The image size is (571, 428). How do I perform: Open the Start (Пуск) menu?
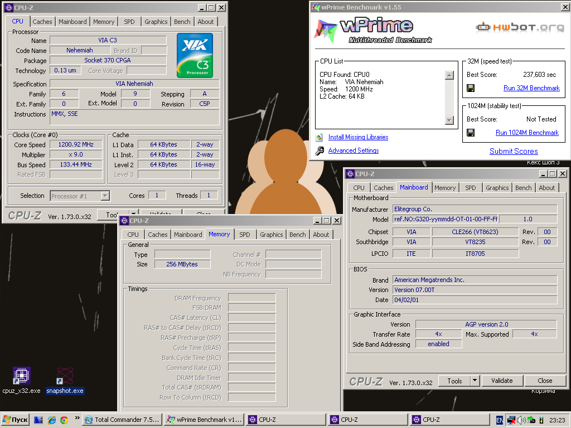[15, 420]
